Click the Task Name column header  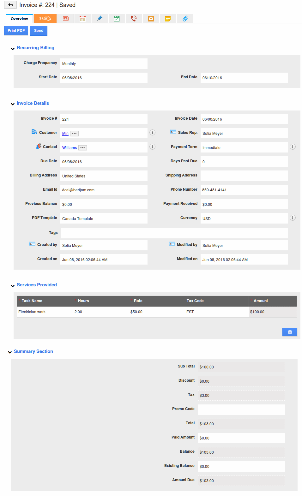pos(45,301)
